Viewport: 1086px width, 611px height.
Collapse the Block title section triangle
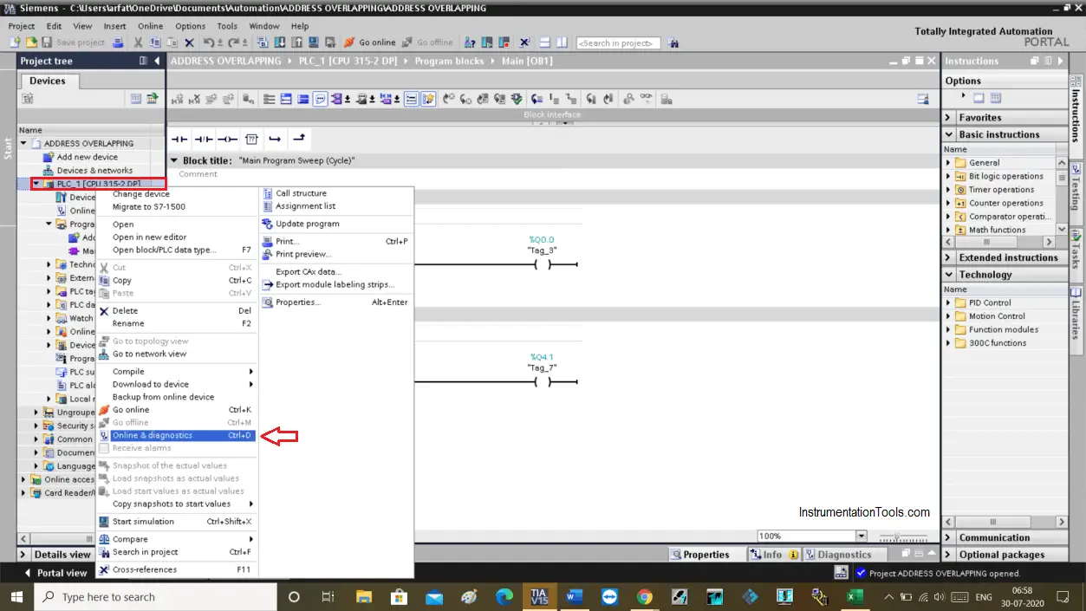(174, 160)
